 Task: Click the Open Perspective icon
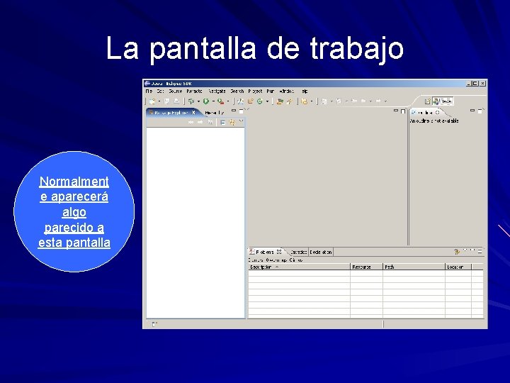tap(428, 101)
